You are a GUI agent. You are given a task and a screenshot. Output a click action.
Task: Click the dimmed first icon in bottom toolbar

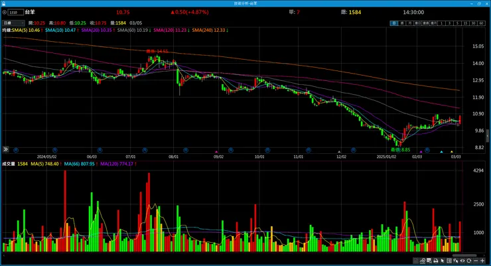pos(415,261)
